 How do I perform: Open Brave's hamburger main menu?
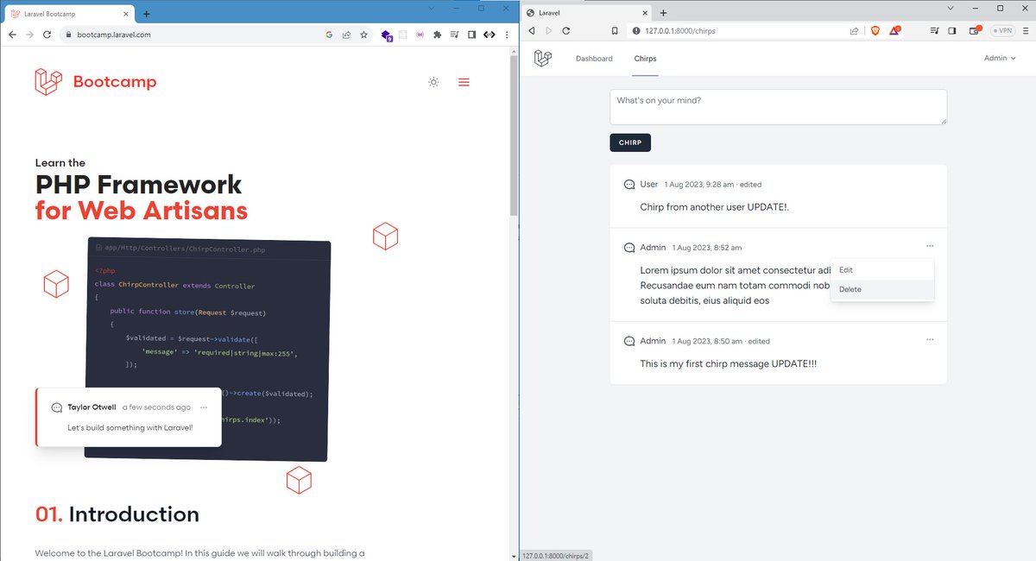coord(1026,30)
